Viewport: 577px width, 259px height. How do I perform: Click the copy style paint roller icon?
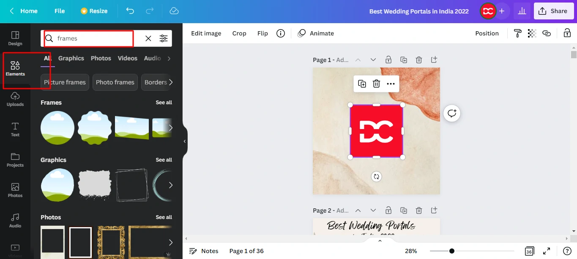(x=517, y=33)
